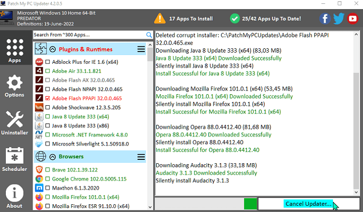
Task: Uncheck the Adobe Flash PPAPI checkbox
Action: tap(48, 98)
